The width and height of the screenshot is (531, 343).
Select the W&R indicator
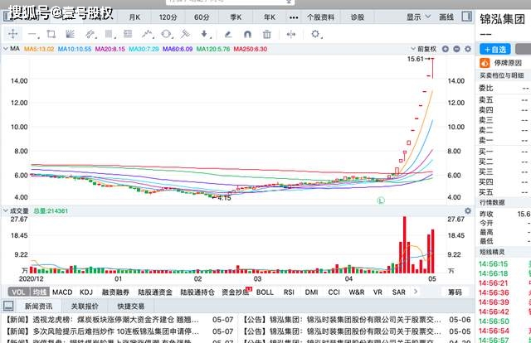(357, 292)
